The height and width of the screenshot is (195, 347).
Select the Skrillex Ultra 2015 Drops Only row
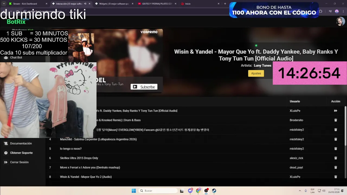[195, 158]
